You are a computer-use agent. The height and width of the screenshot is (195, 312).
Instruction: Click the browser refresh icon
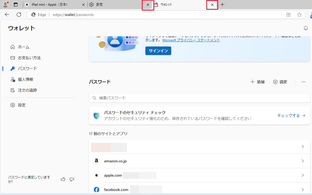pos(19,15)
